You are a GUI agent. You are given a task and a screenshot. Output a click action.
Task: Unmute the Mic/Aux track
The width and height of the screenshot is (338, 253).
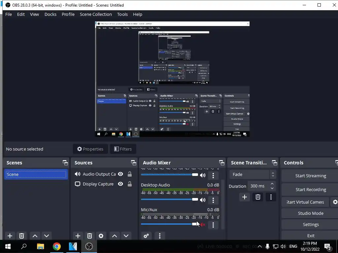(x=203, y=225)
